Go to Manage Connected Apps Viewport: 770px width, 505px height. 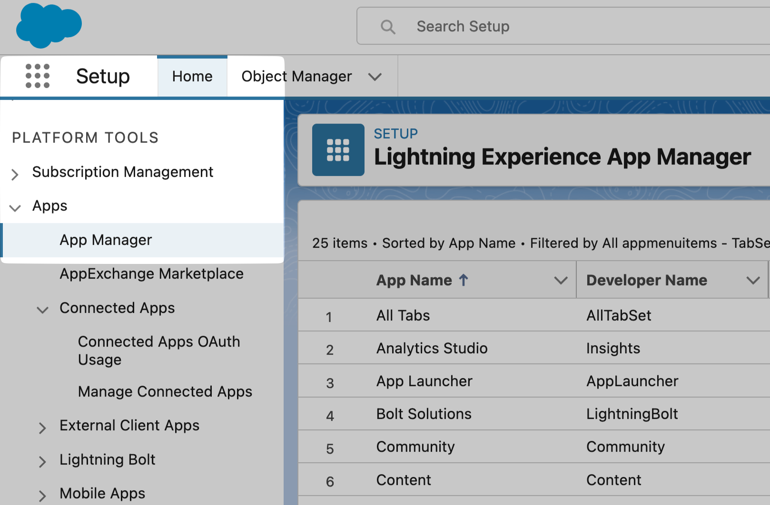coord(165,391)
